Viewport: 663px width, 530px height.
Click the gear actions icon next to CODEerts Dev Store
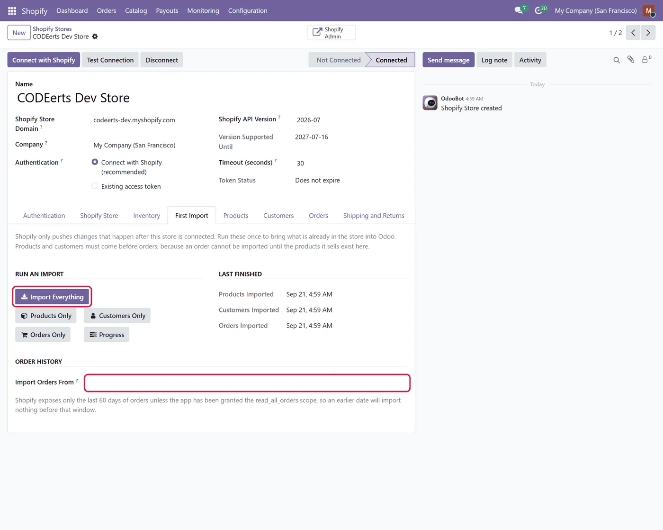pos(95,37)
